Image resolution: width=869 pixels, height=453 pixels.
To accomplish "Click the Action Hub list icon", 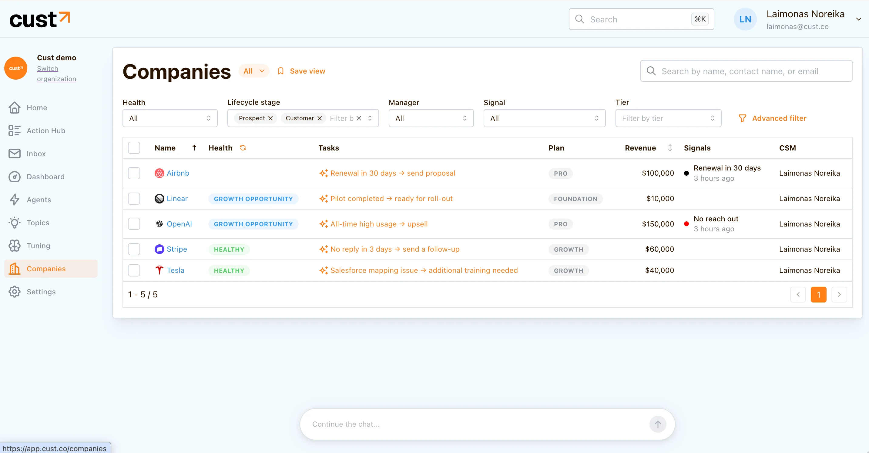I will (15, 131).
